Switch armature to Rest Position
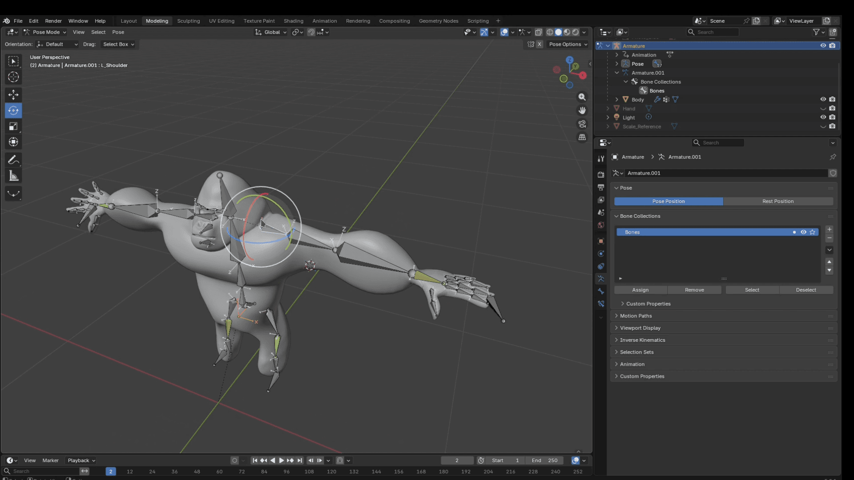 point(777,201)
